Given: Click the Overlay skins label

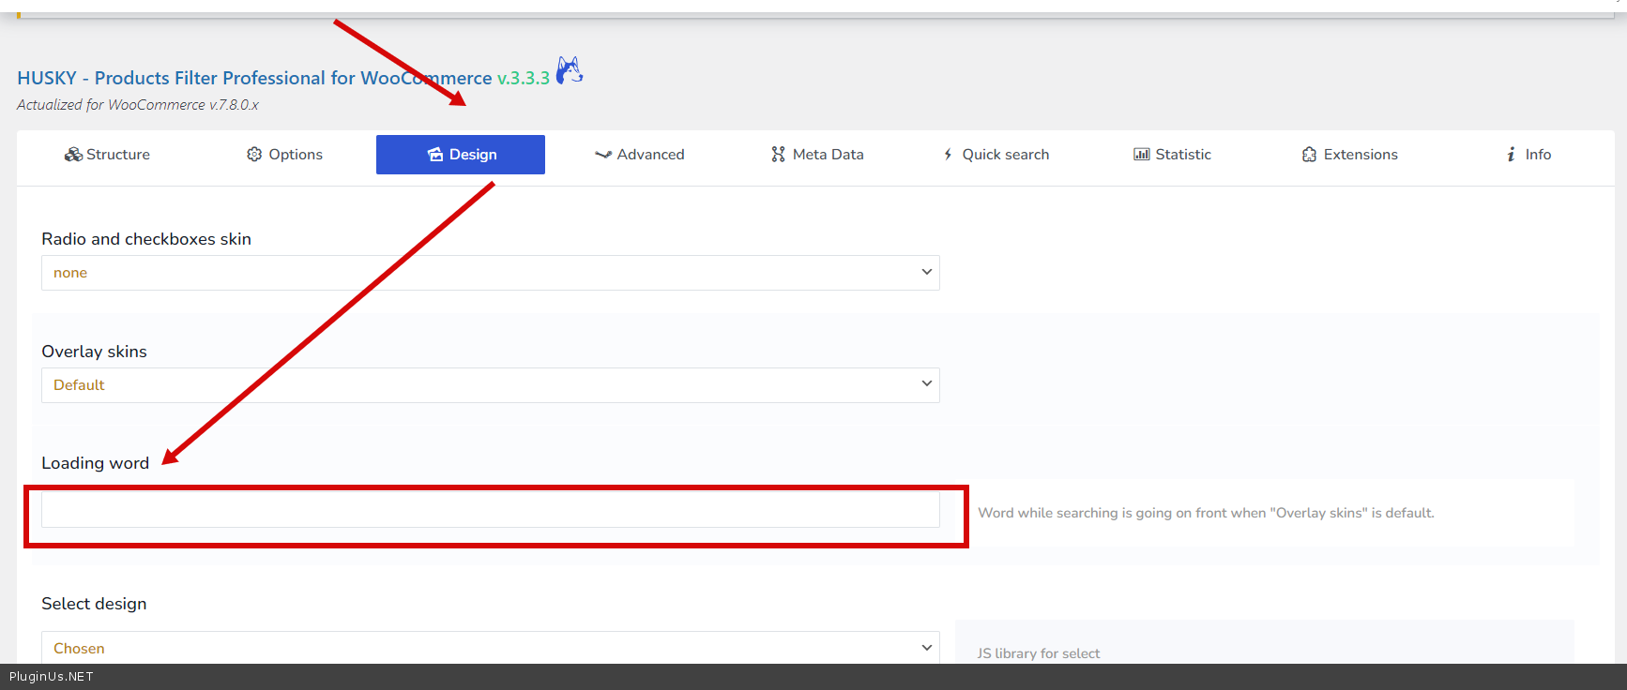Looking at the screenshot, I should 94,352.
